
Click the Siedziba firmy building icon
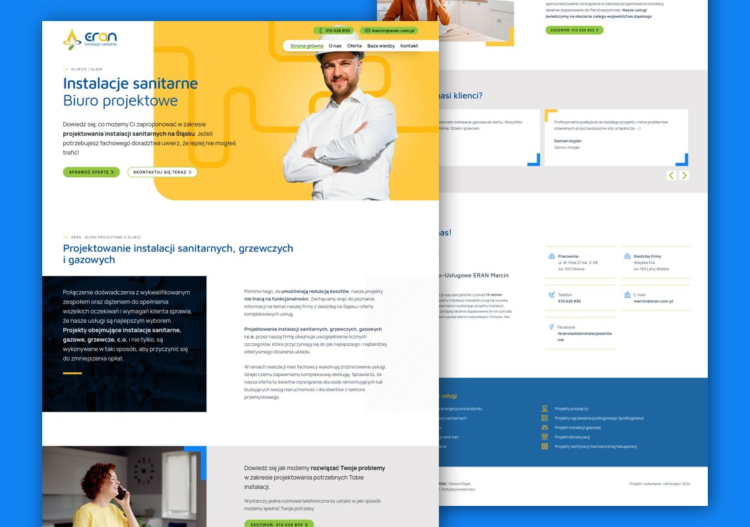click(x=627, y=256)
